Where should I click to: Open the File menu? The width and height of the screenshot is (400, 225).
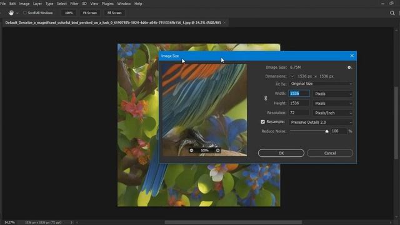pos(3,4)
